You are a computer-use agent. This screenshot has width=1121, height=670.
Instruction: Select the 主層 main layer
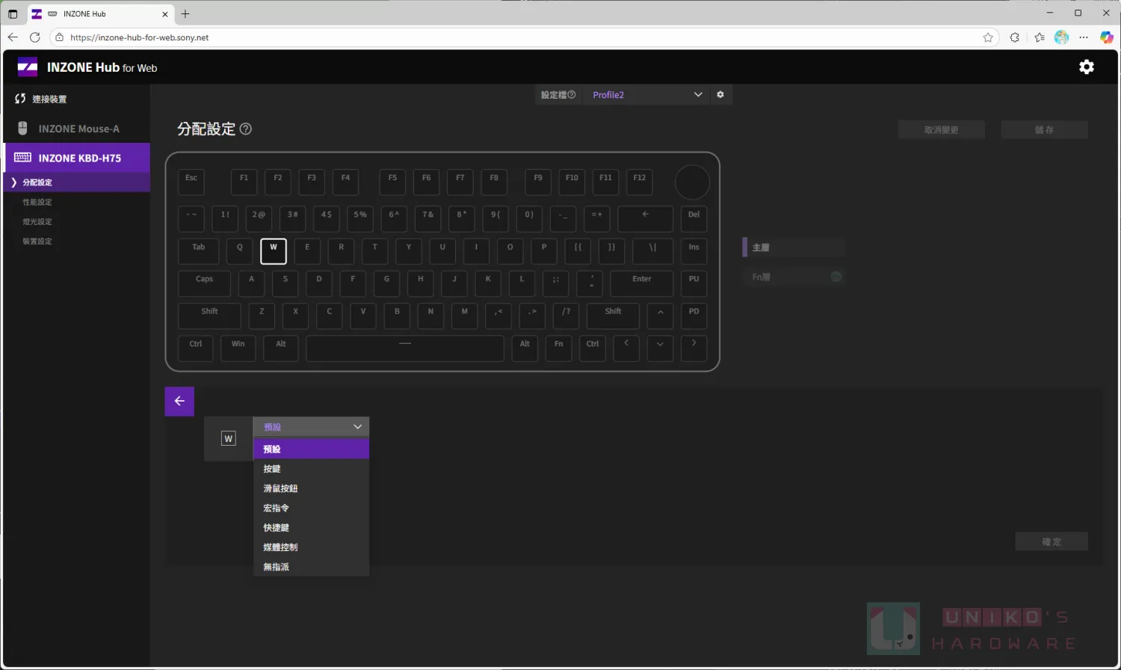[794, 248]
